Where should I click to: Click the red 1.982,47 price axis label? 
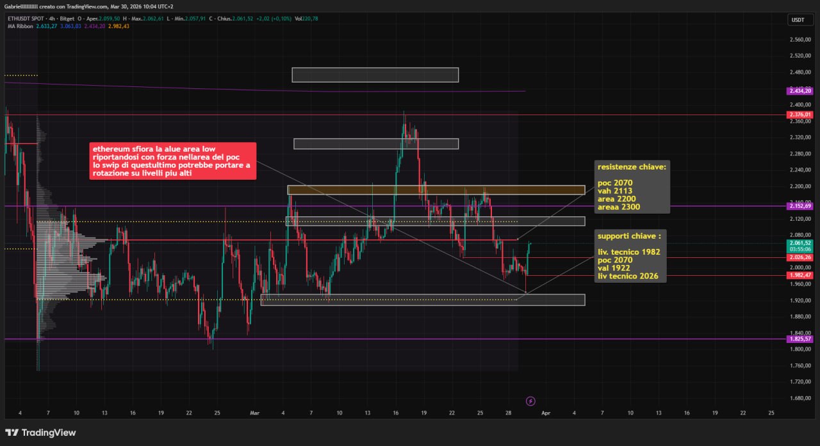(x=800, y=275)
